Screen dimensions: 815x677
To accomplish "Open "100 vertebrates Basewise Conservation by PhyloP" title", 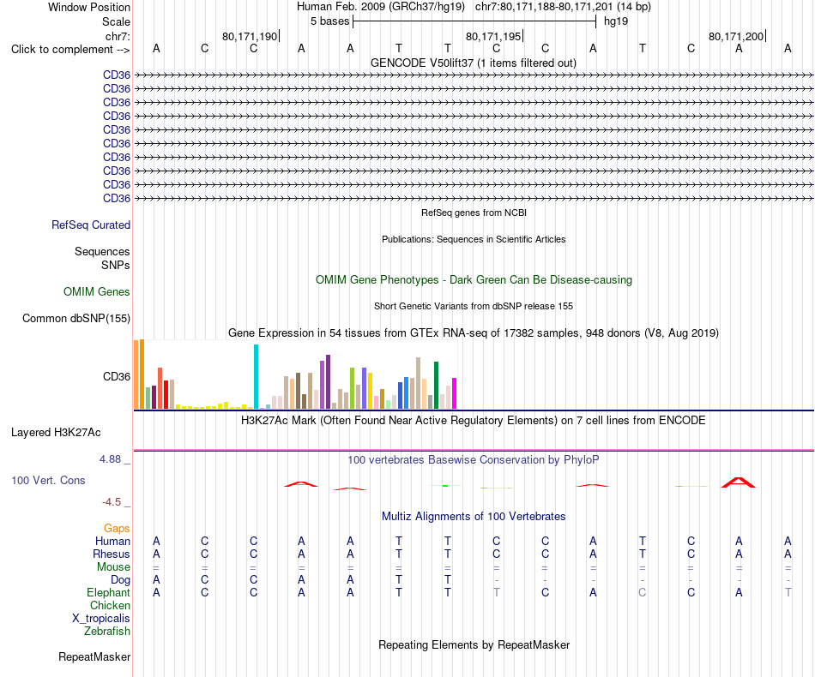I will point(474,459).
